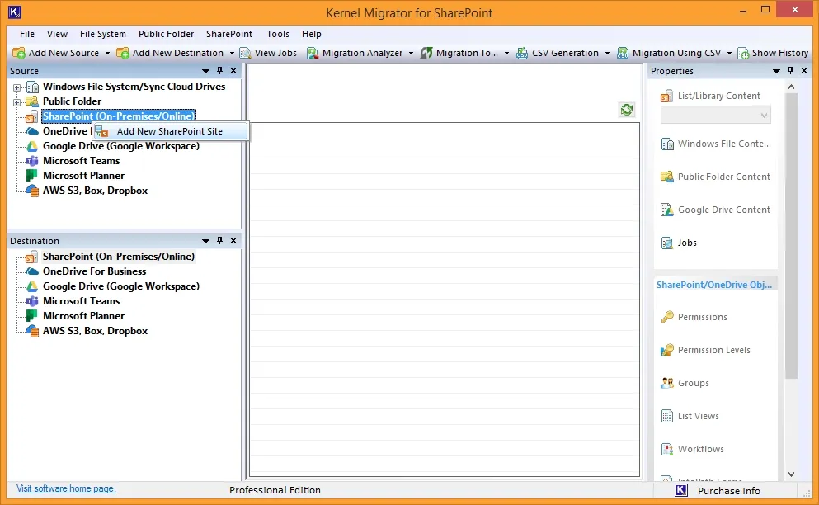The width and height of the screenshot is (819, 505).
Task: Select Microsoft Planner in Source tree
Action: tap(83, 176)
